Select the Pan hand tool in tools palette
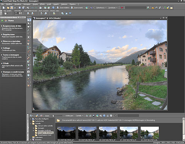 [x=29, y=20]
